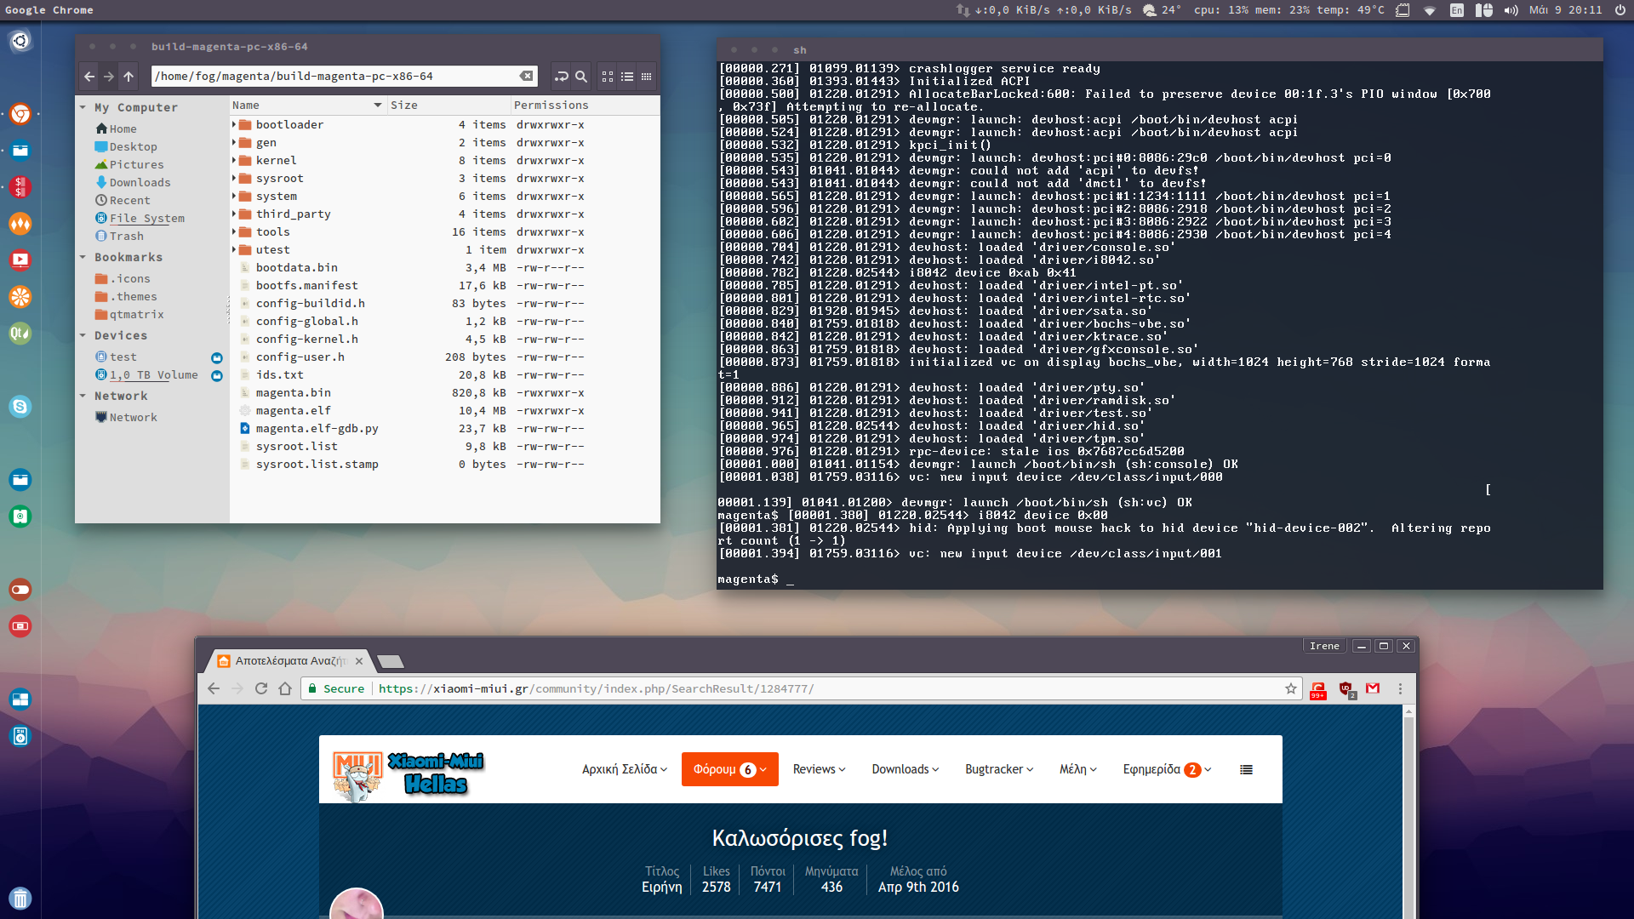Collapse the Bookmarks sidebar section
Image resolution: width=1634 pixels, height=919 pixels.
click(83, 257)
